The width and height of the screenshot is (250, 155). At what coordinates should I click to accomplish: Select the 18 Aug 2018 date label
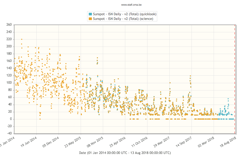(228, 142)
